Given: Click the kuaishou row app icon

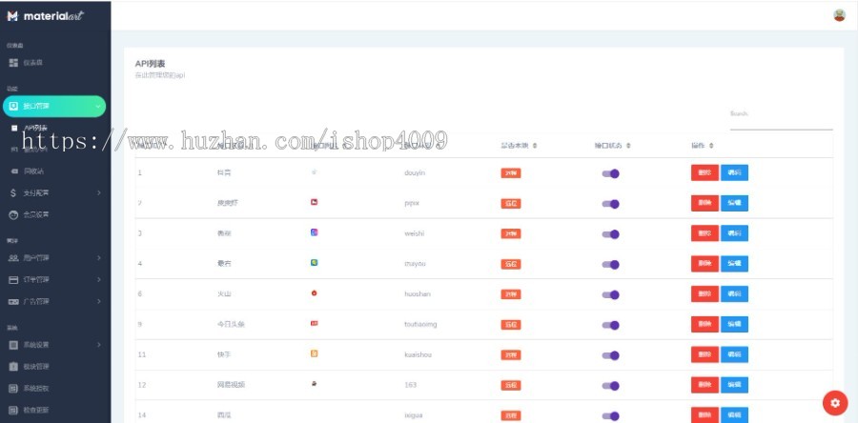Looking at the screenshot, I should coord(314,353).
